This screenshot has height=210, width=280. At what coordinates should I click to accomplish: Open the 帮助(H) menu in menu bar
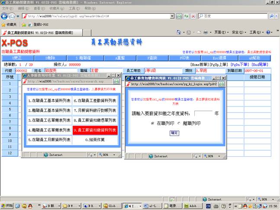tap(90, 8)
